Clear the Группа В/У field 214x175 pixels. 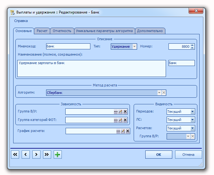tap(125, 112)
